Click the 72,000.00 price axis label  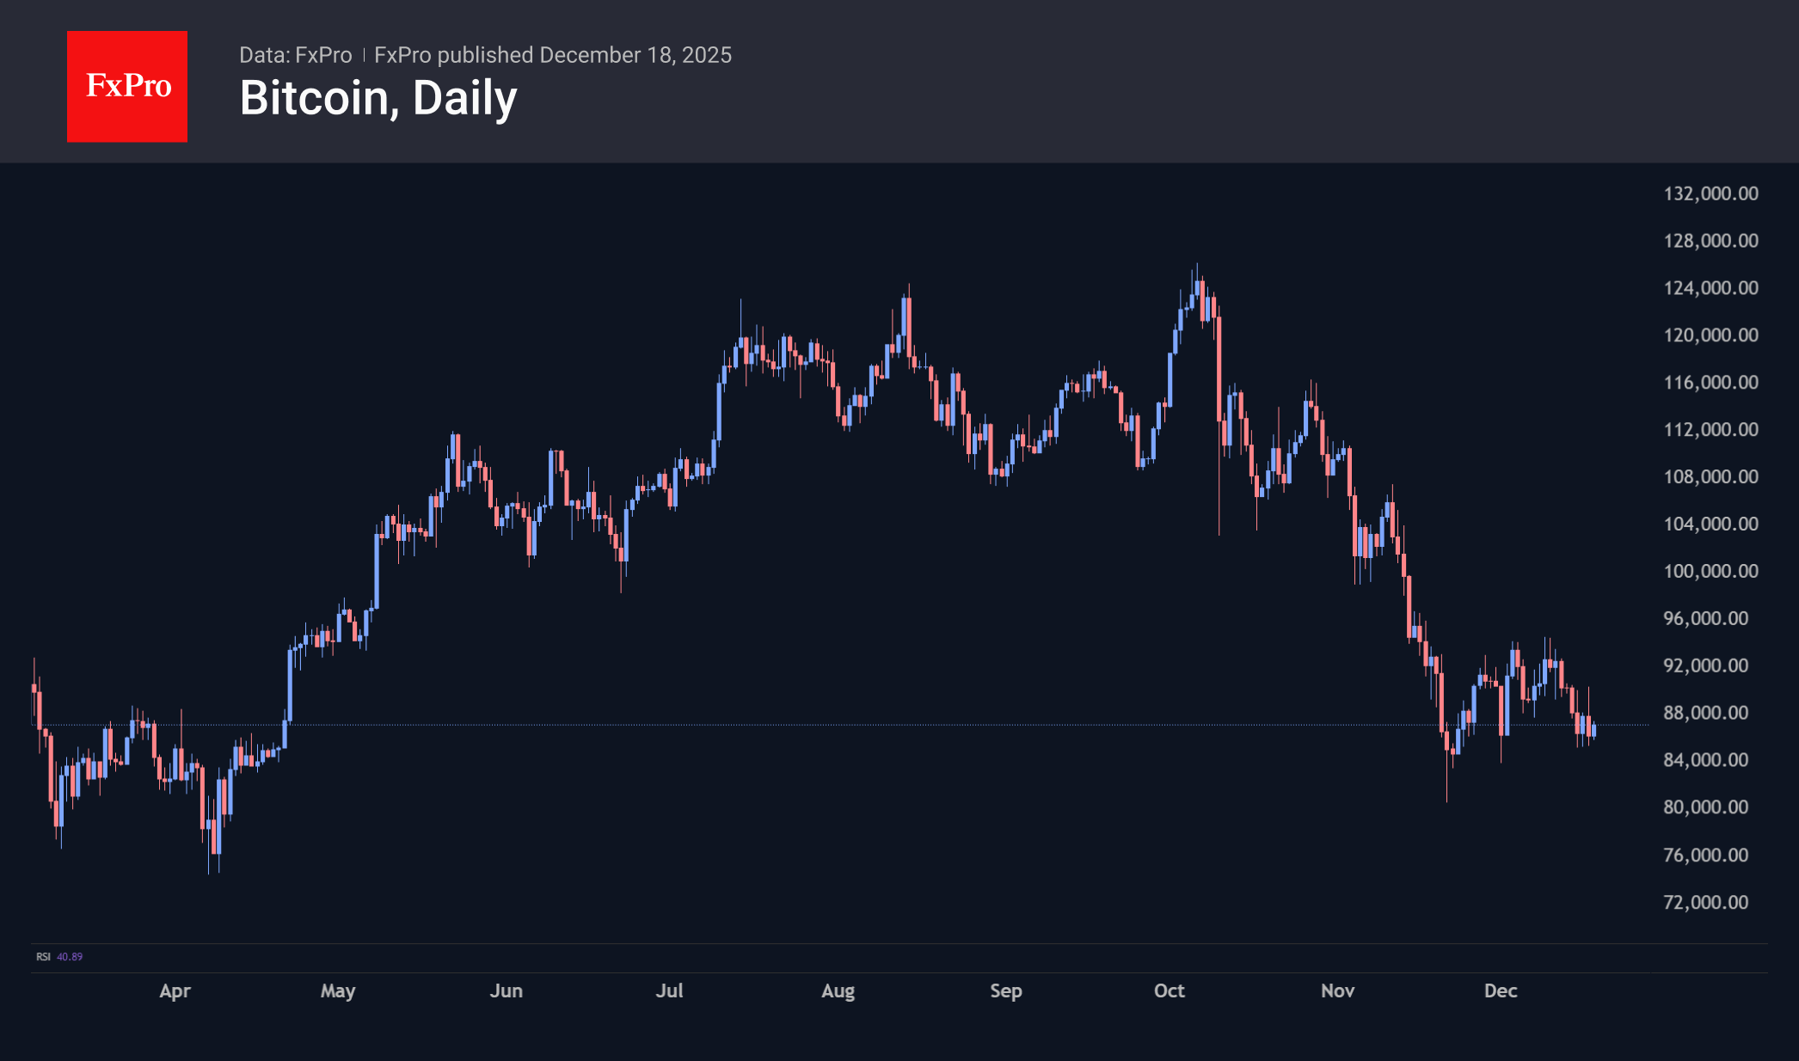1705,902
